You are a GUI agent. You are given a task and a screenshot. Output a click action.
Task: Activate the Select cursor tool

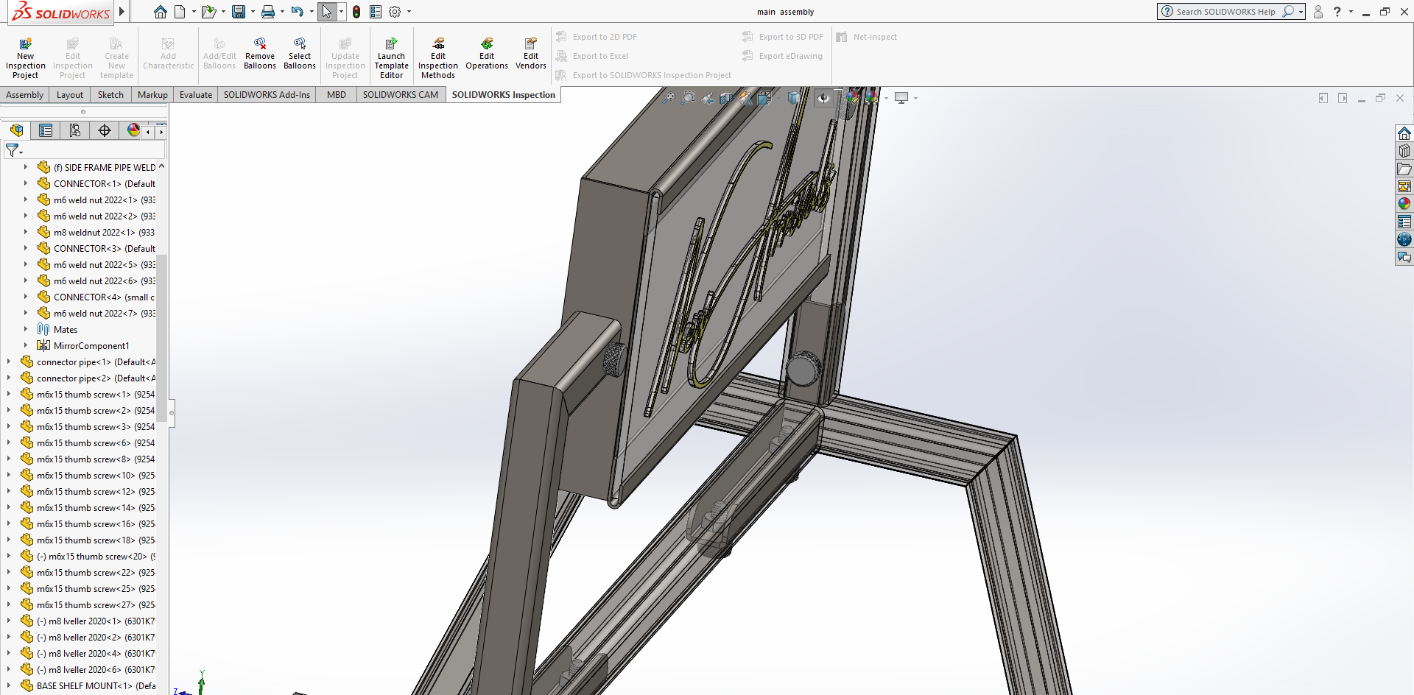click(x=327, y=12)
